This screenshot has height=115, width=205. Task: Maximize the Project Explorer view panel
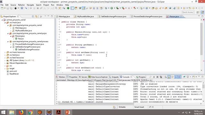52,16
